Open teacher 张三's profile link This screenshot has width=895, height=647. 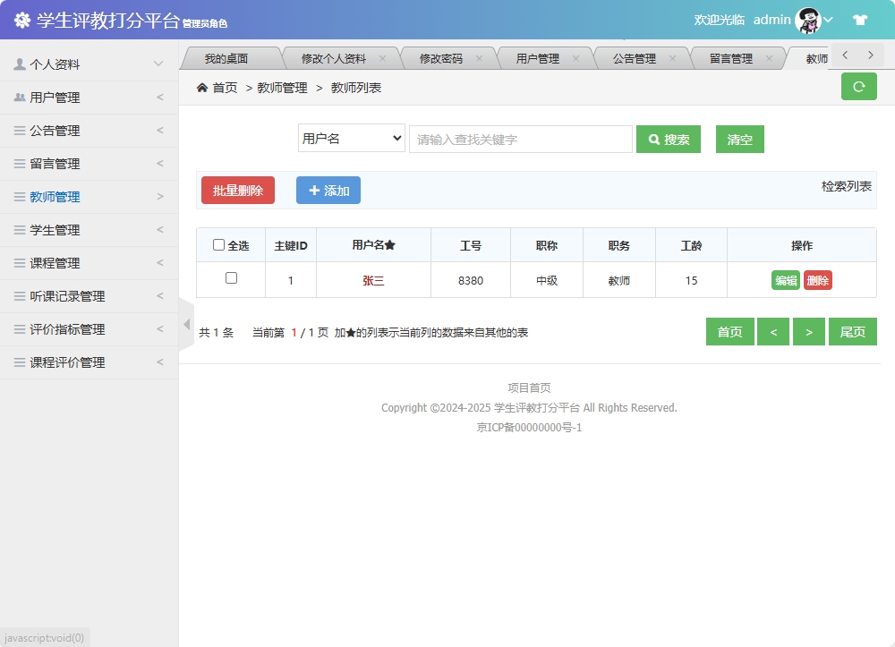click(x=373, y=279)
